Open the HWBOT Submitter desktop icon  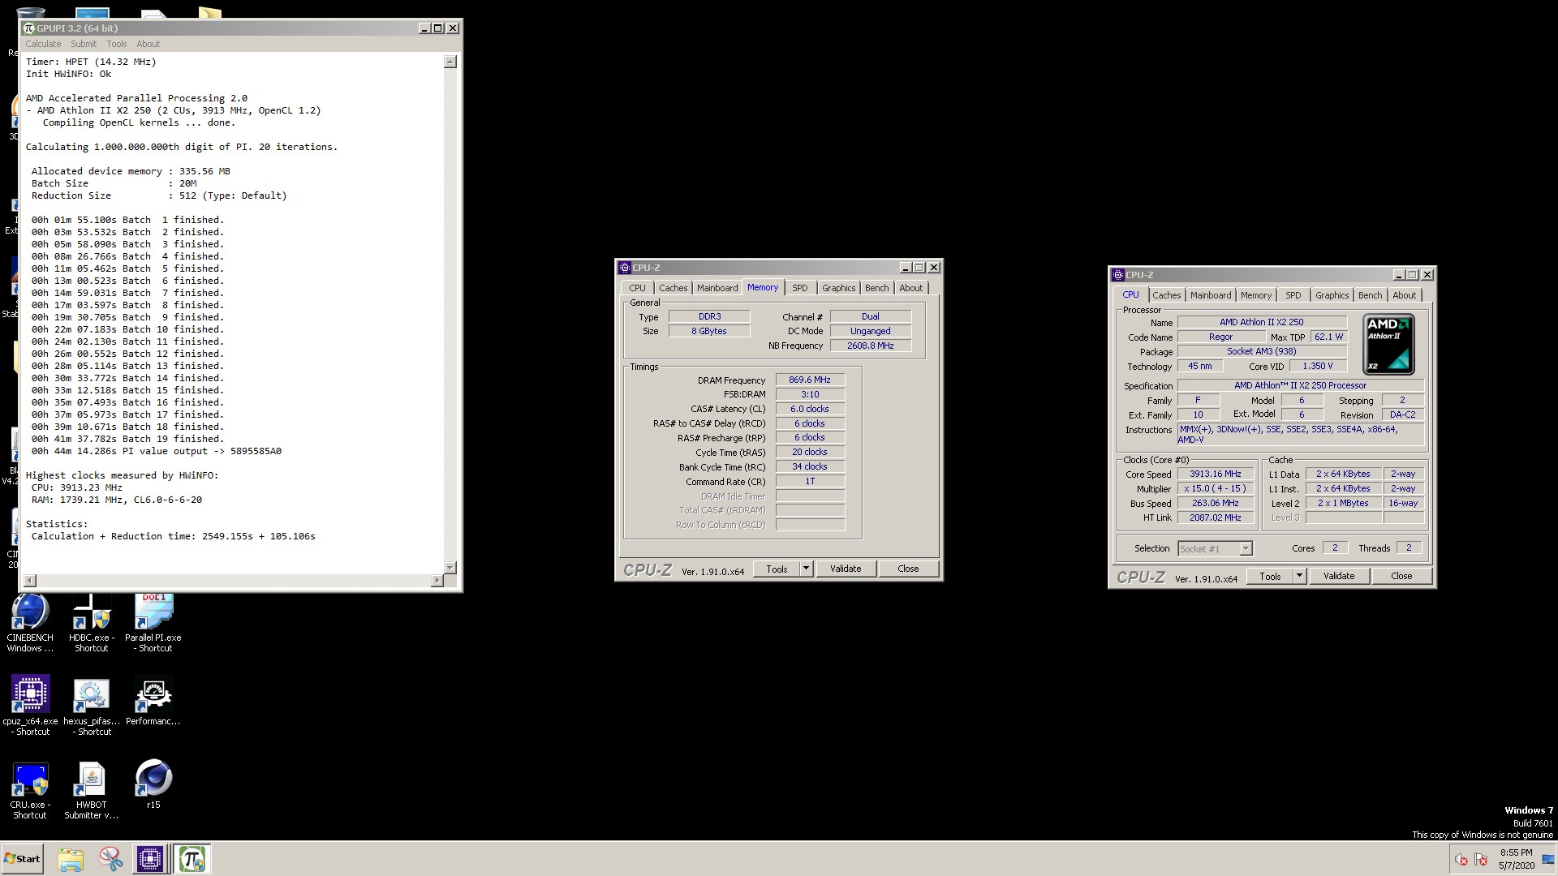(x=91, y=790)
